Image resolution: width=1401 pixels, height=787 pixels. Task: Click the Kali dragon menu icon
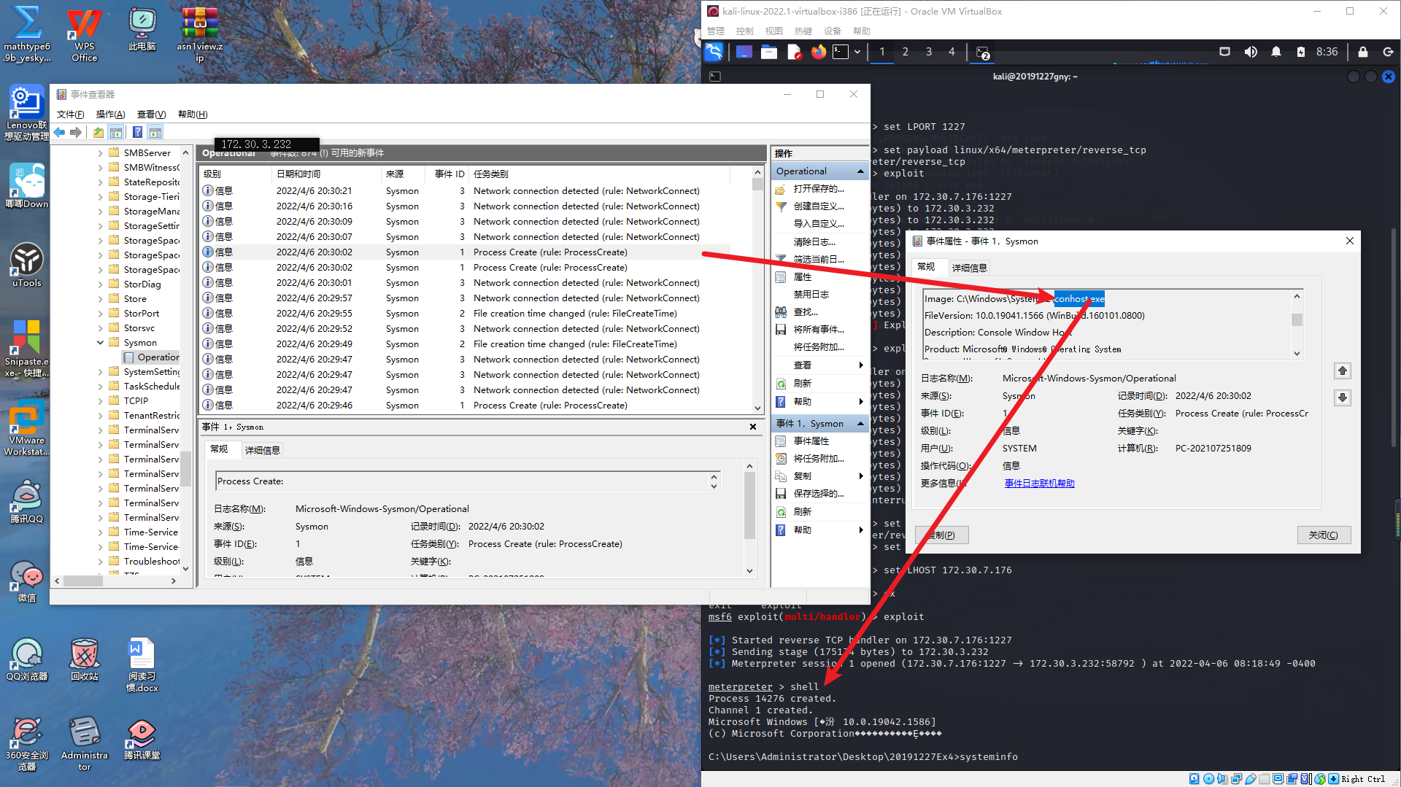[714, 52]
